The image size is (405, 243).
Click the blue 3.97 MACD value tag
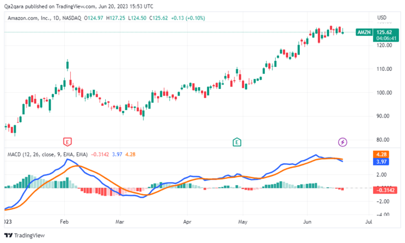pos(381,161)
